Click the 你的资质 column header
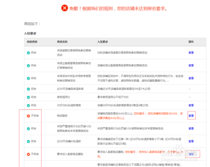Viewport: 210px width, 167px height. click(x=32, y=42)
